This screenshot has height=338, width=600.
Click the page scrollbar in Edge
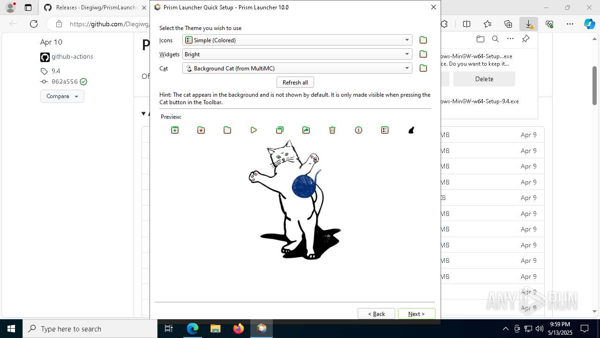click(594, 85)
